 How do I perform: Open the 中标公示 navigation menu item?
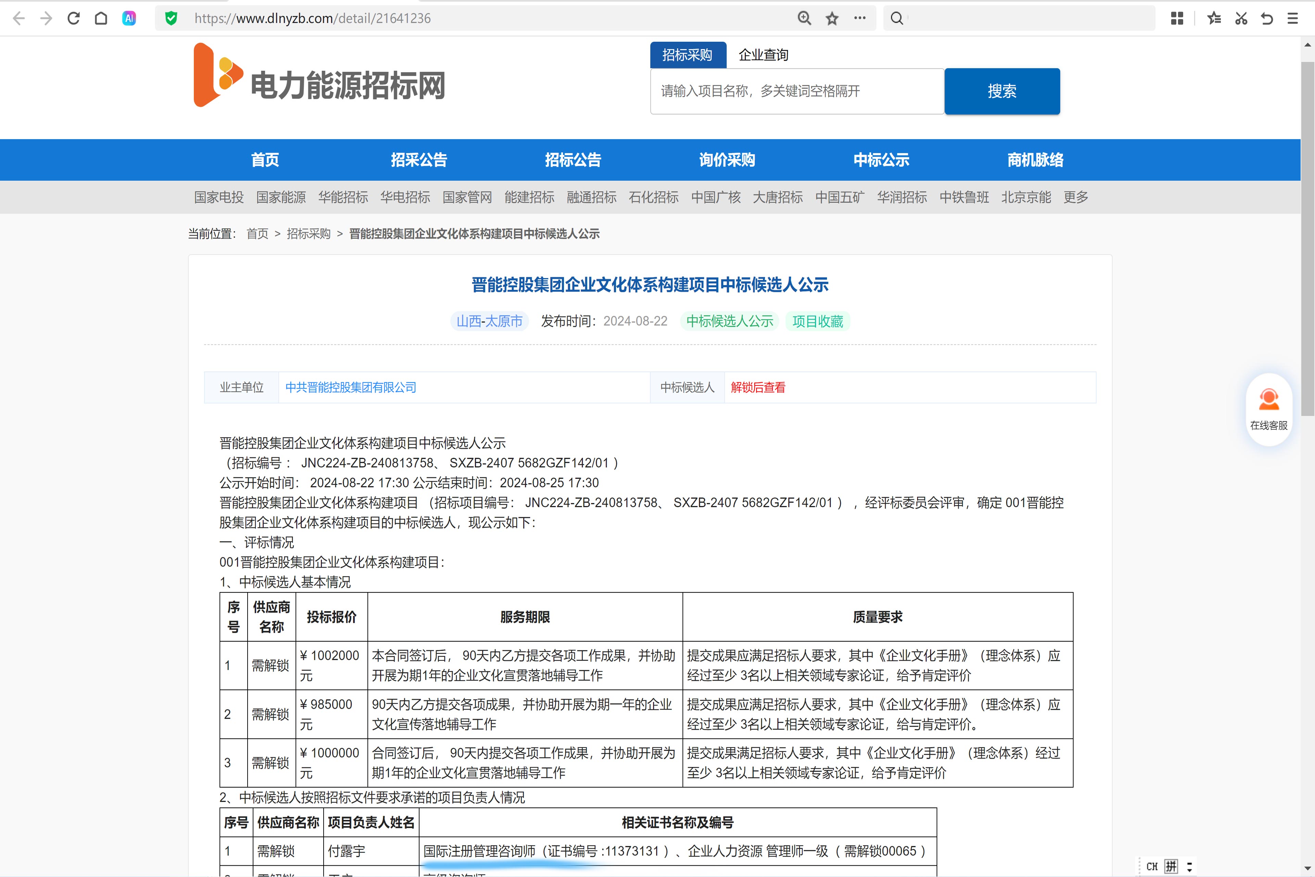click(881, 160)
